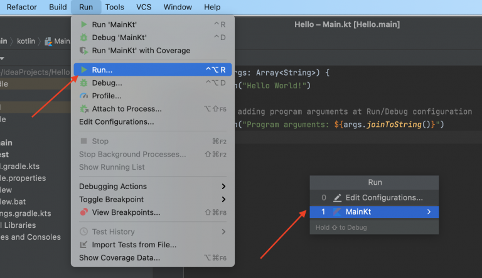The image size is (482, 278).
Task: Click the View Breakpoints red dots icon
Action: (x=83, y=212)
